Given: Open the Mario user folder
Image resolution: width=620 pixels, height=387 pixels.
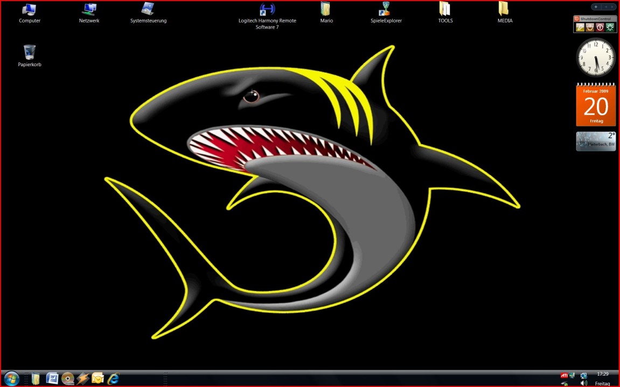Looking at the screenshot, I should (326, 10).
